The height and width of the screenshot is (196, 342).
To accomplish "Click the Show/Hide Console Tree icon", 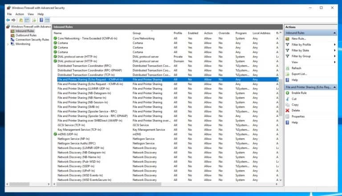I will 27,20.
